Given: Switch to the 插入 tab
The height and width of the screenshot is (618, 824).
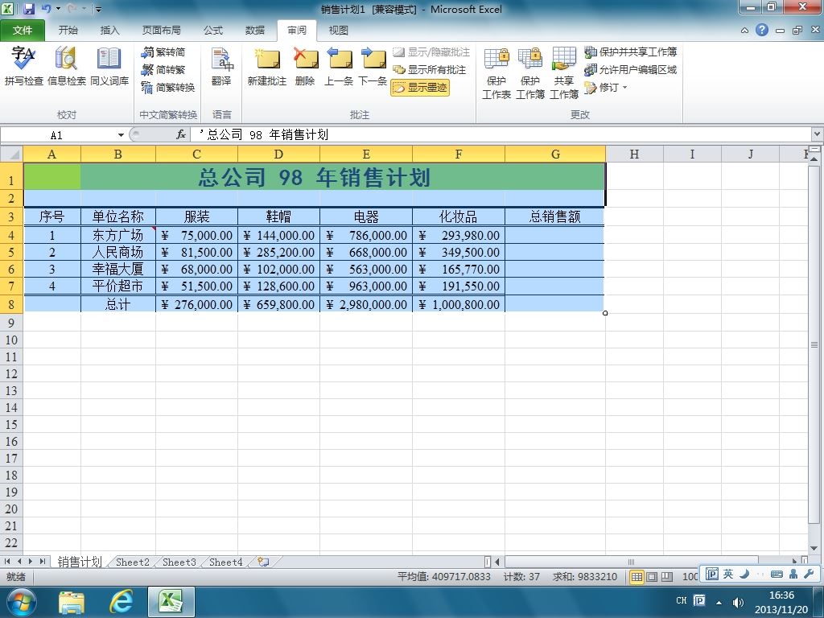Looking at the screenshot, I should [x=109, y=30].
